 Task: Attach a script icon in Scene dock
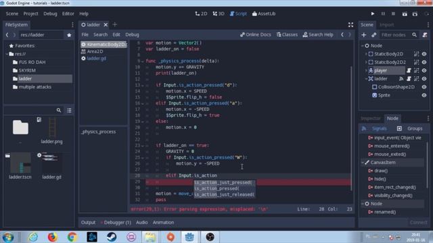click(425, 34)
